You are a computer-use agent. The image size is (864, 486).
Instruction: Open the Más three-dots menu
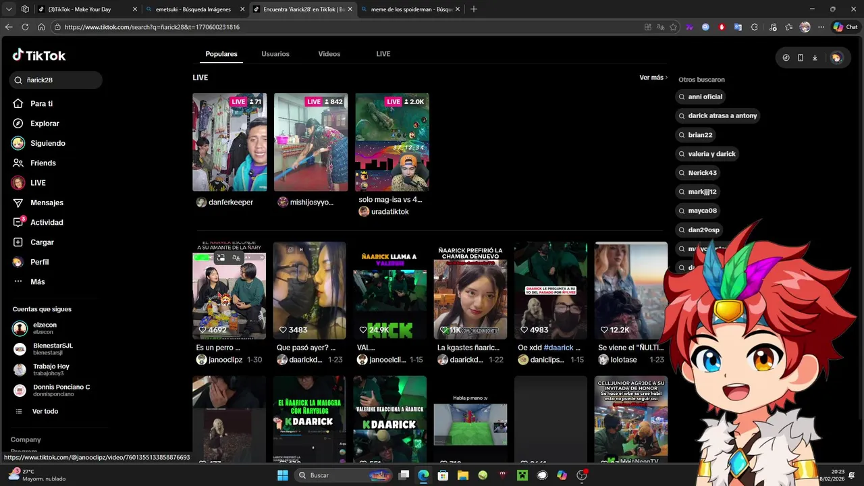18,281
